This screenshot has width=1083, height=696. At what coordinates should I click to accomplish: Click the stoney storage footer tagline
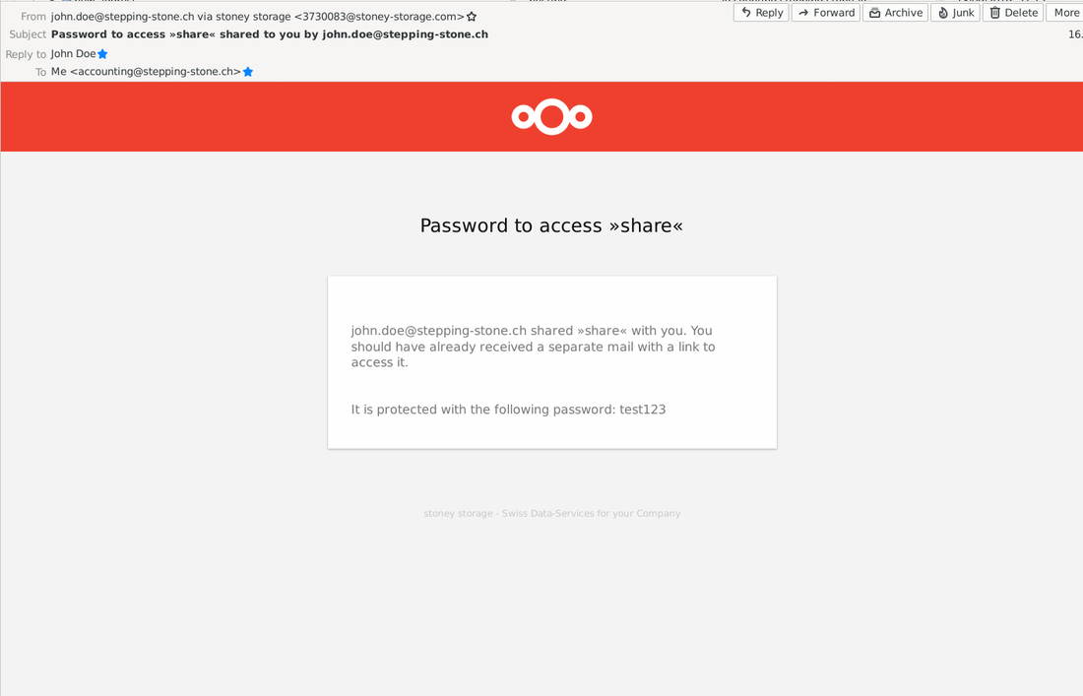click(x=552, y=514)
